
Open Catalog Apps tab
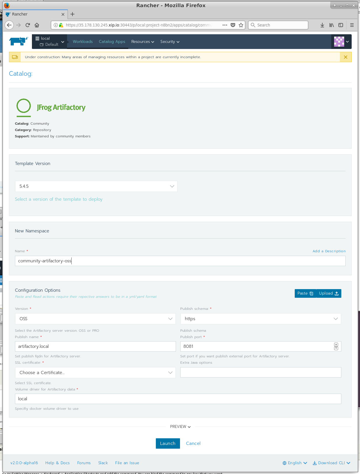(112, 41)
